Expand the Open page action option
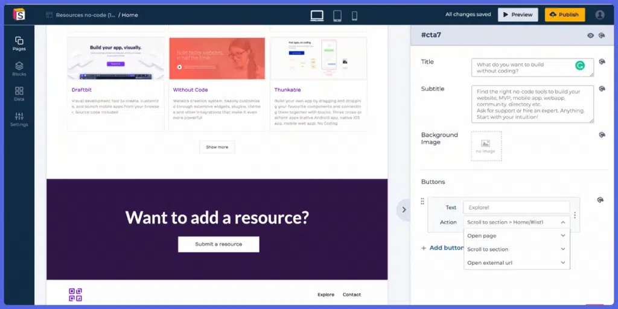The width and height of the screenshot is (618, 309). (x=517, y=236)
